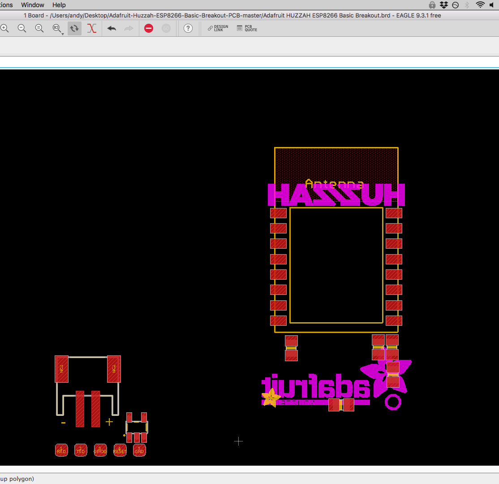Image resolution: width=499 pixels, height=484 pixels.
Task: Select the NC1 pad of the connector
Action: [61, 369]
